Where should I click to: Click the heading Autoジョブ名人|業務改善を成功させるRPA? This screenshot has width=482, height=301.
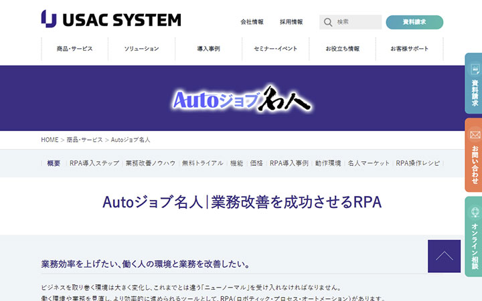(242, 202)
